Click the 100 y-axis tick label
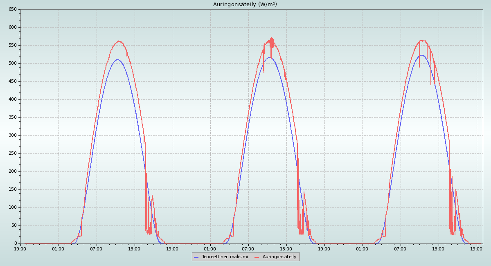 coord(12,207)
